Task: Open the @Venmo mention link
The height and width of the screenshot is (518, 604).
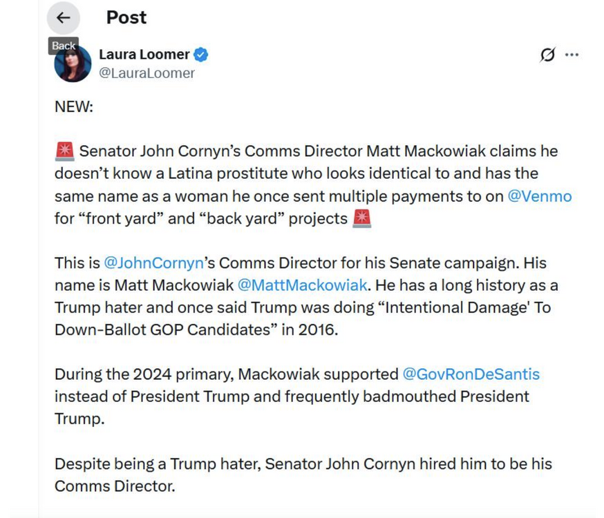Action: 540,196
